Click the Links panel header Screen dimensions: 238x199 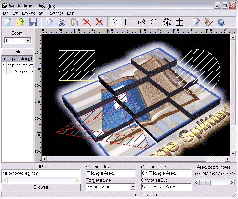(17, 52)
